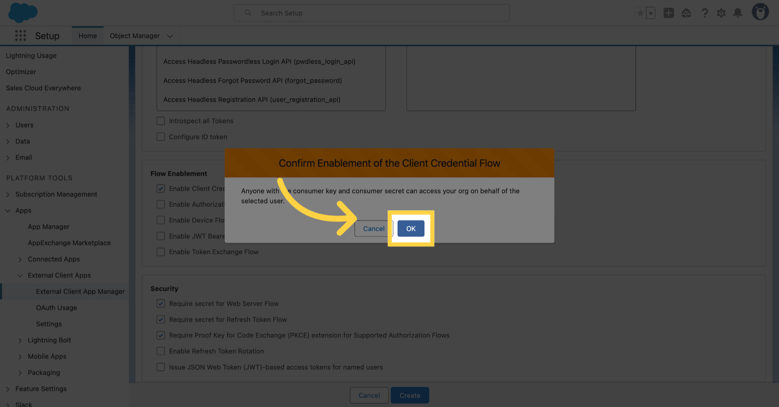Switch to the Home tab
The height and width of the screenshot is (407, 779).
coord(88,36)
